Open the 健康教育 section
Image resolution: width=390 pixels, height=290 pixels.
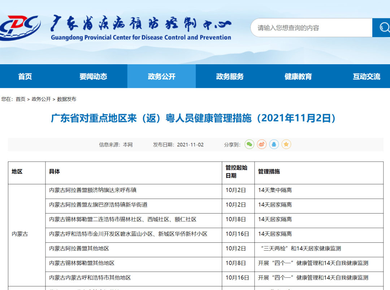[x=299, y=76]
